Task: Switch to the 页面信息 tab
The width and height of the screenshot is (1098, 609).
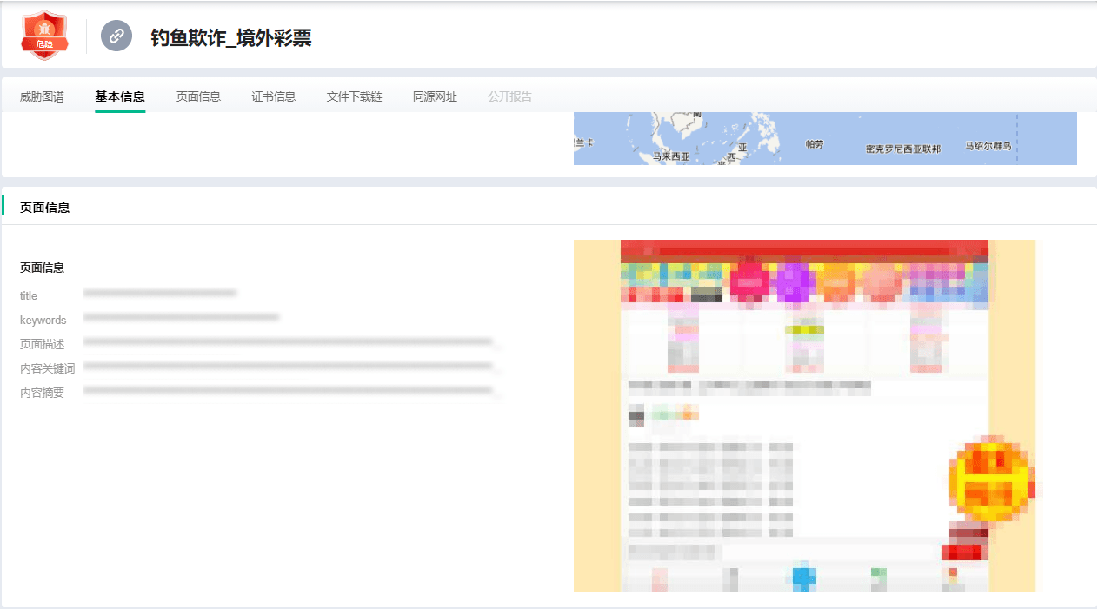Action: click(198, 96)
